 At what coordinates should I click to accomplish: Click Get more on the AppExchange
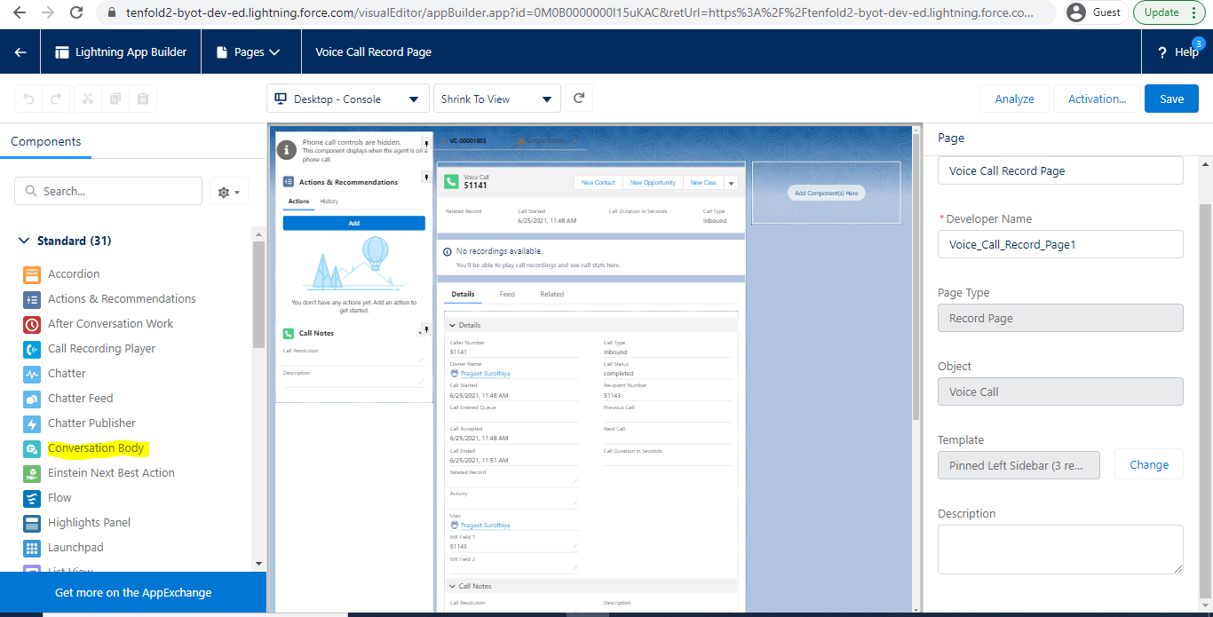pos(133,593)
